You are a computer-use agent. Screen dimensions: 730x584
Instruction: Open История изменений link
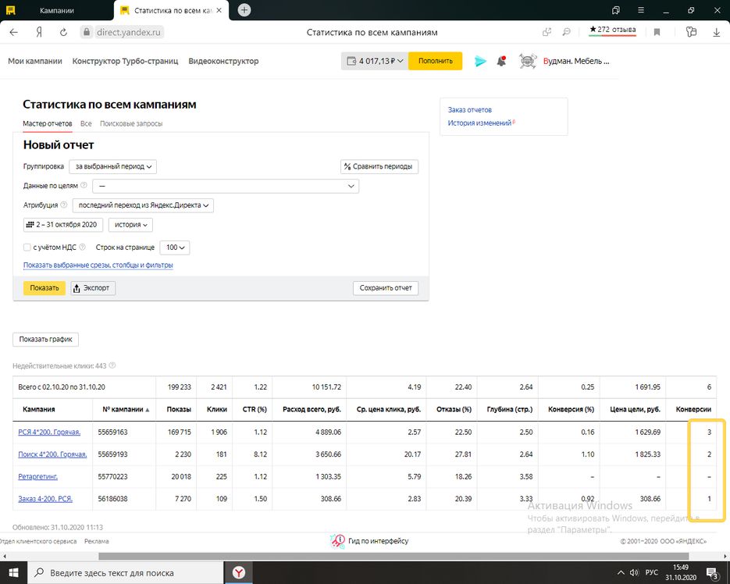pos(479,123)
